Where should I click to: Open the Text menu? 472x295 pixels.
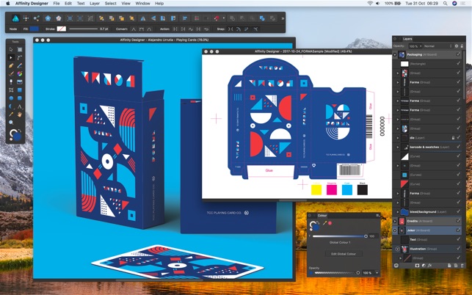[81, 4]
